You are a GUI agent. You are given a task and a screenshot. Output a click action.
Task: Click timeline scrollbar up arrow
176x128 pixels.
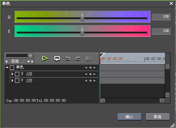click(x=168, y=67)
